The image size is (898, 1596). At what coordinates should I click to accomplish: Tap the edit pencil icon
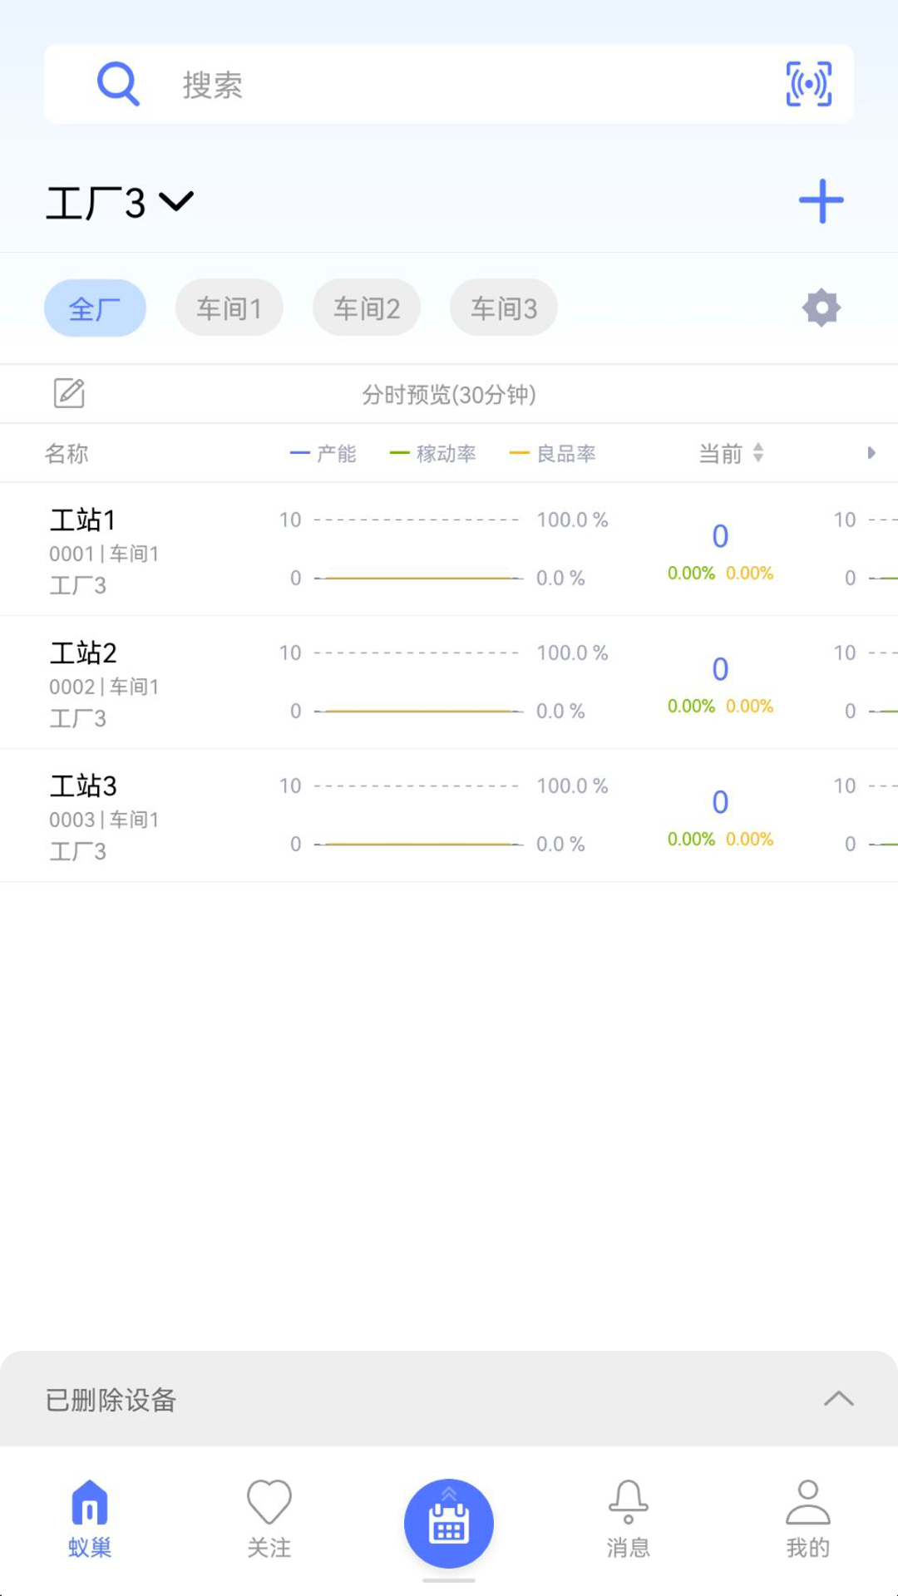tap(69, 393)
